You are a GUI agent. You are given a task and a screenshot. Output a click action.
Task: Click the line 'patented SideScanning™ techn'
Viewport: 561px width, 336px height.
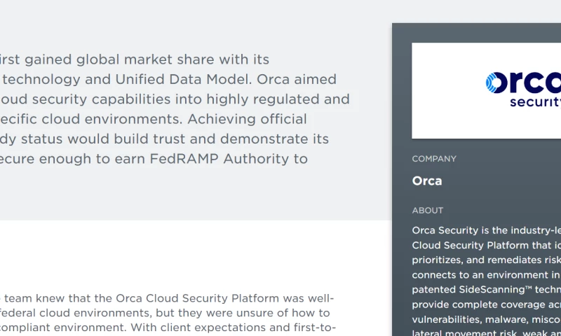coord(486,290)
